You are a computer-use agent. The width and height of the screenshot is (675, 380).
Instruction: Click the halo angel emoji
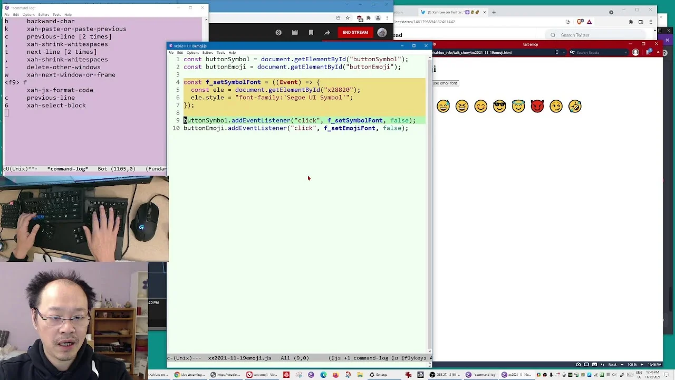tap(518, 107)
